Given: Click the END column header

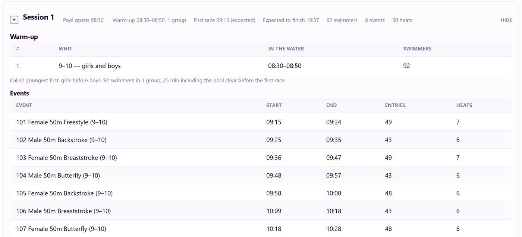Looking at the screenshot, I should tap(331, 105).
